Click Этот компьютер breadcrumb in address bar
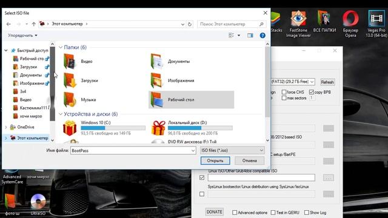Viewport: 388px width, 218px height. [x=67, y=24]
